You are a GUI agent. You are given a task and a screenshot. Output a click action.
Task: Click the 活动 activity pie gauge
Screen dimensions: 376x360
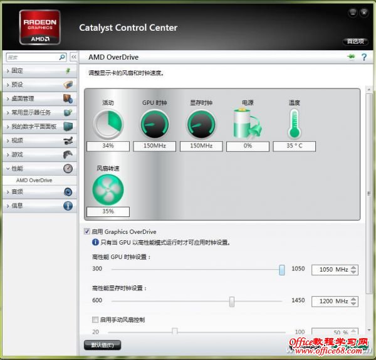[x=108, y=124]
